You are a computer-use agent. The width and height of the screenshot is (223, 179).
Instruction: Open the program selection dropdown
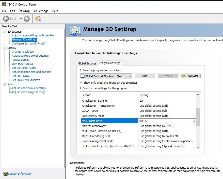pyautogui.click(x=106, y=76)
